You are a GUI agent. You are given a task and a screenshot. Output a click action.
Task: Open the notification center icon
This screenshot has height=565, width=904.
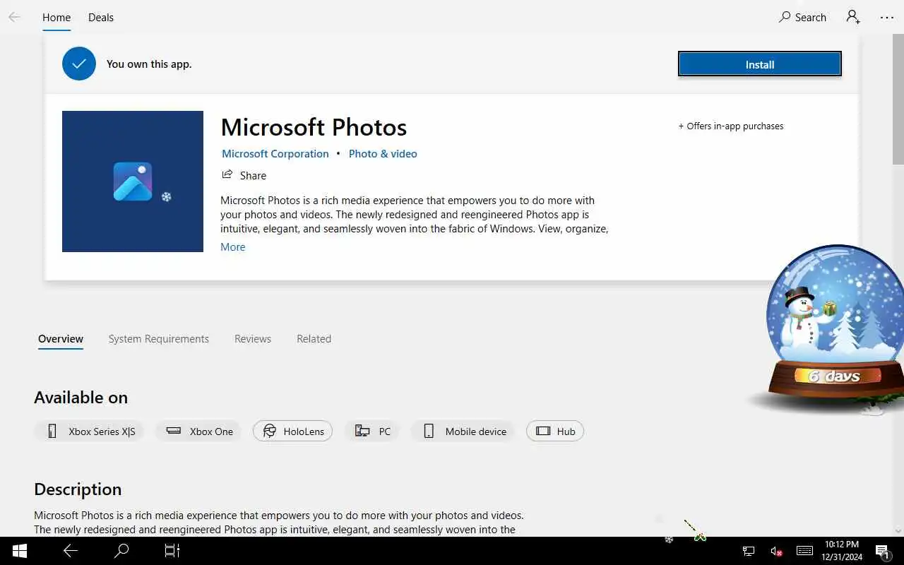[883, 551]
